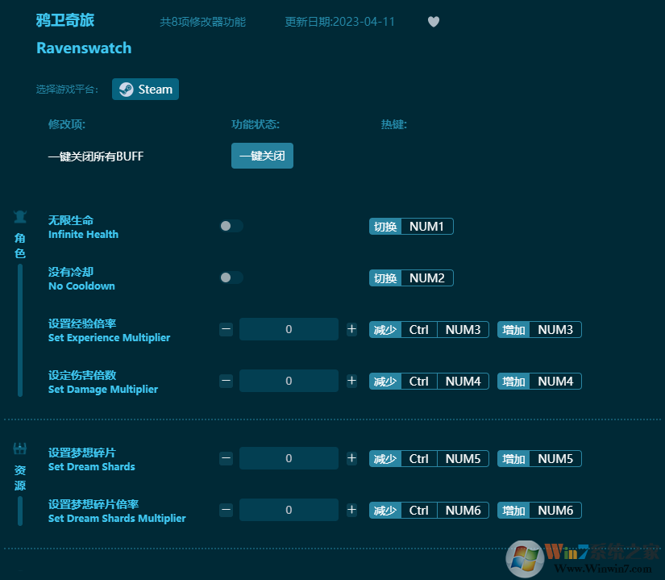
Task: Toggle the Infinite Health switch
Action: [x=231, y=226]
